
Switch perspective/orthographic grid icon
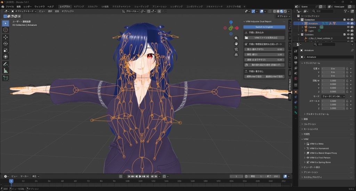[236, 55]
